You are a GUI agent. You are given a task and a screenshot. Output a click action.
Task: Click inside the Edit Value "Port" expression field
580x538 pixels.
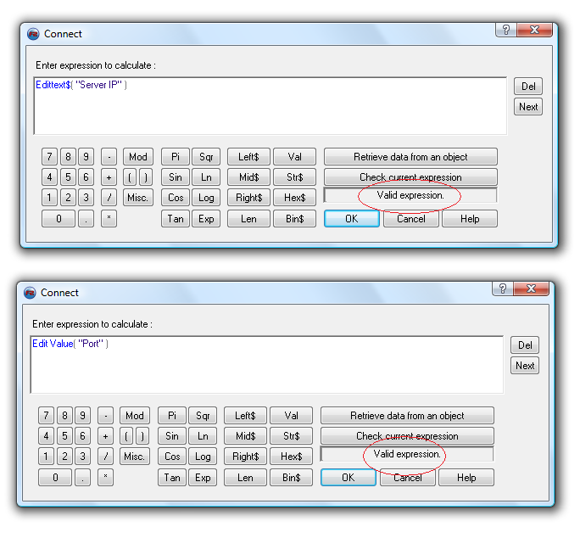[266, 364]
